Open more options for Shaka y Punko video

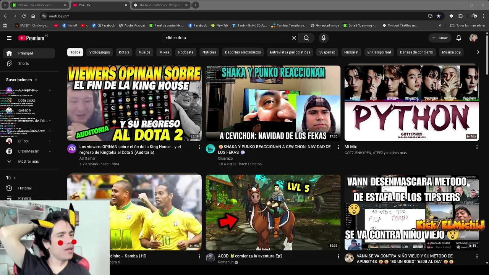[338, 147]
